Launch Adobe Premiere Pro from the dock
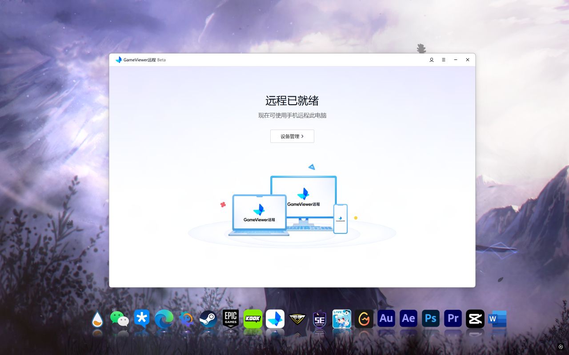The width and height of the screenshot is (569, 355). 453,319
